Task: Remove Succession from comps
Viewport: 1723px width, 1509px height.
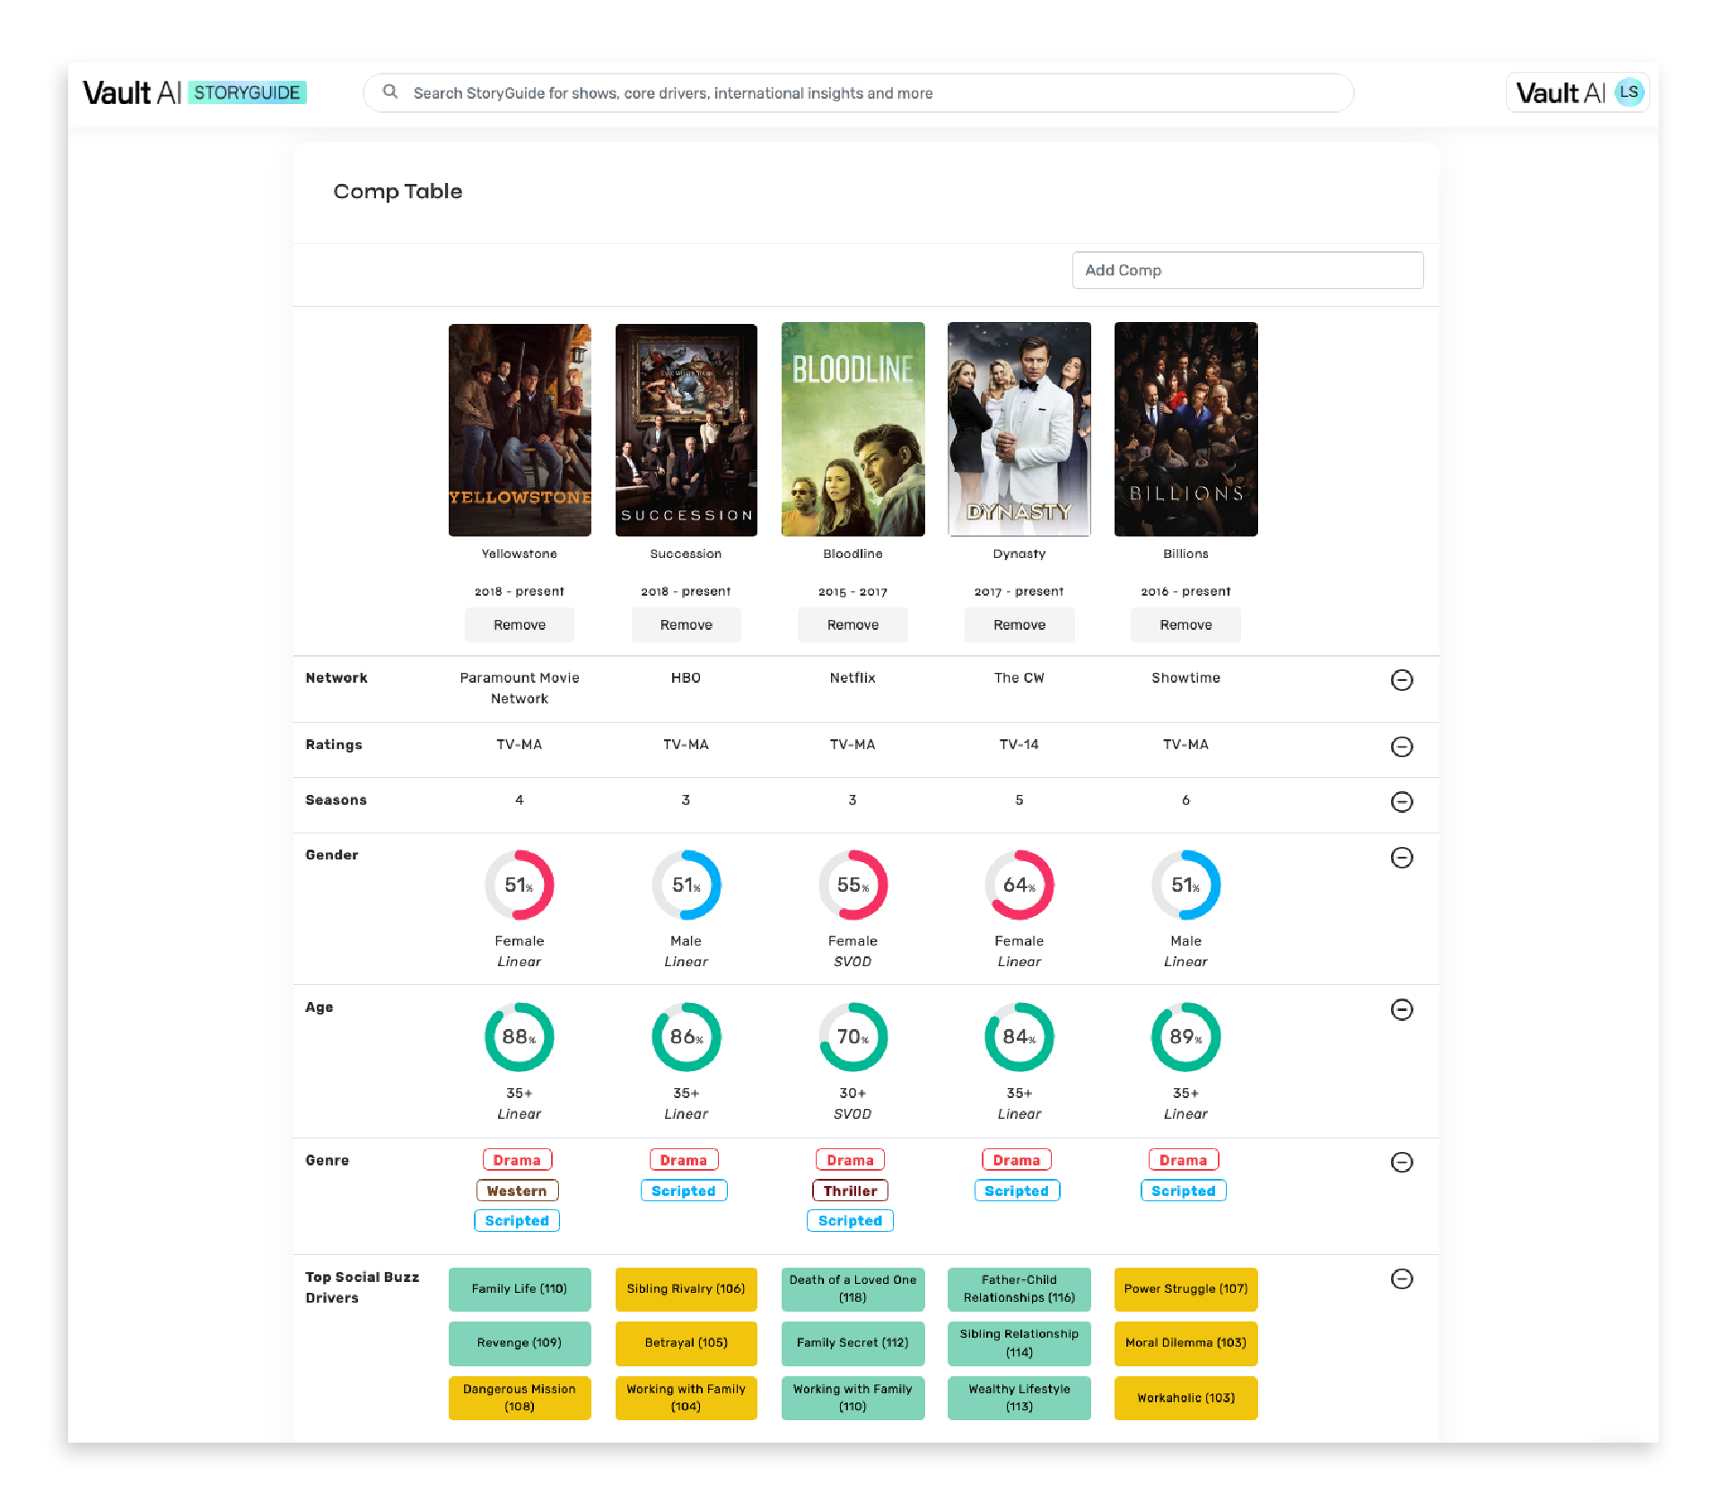Action: pyautogui.click(x=687, y=624)
